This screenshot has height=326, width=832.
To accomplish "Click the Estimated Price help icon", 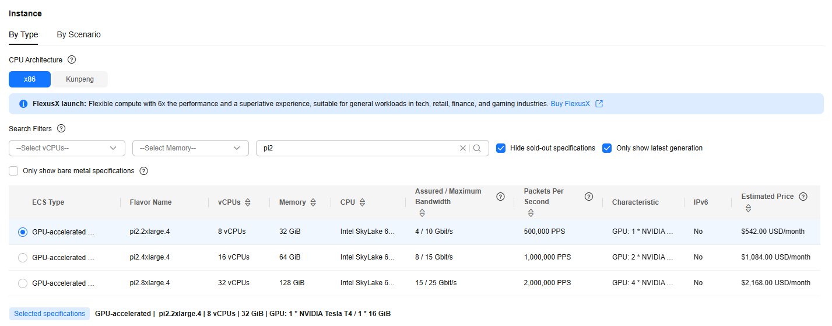I will point(803,197).
